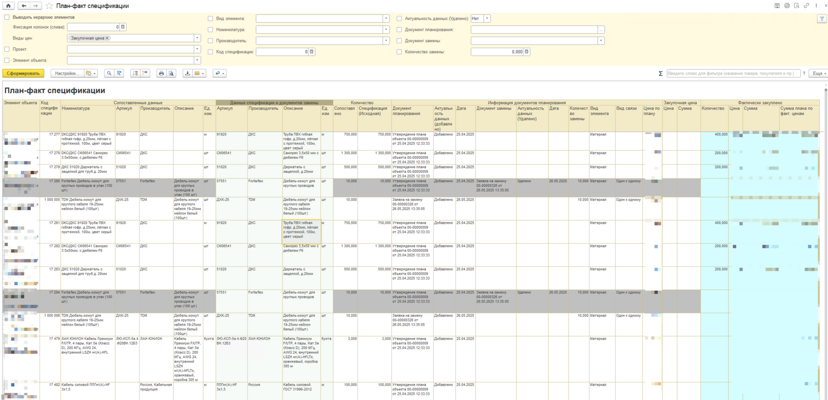Click the 'Фактически закуплено' column header

(x=759, y=103)
